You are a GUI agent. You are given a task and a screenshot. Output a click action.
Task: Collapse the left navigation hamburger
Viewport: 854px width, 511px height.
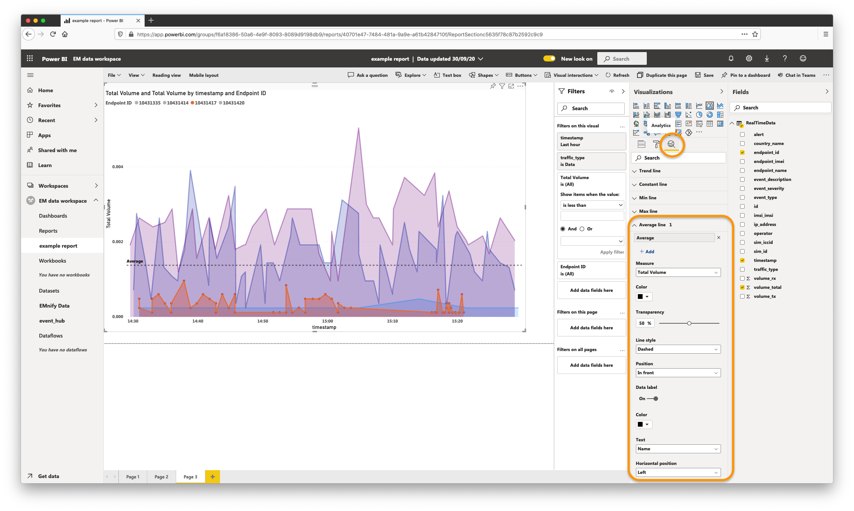[x=31, y=75]
